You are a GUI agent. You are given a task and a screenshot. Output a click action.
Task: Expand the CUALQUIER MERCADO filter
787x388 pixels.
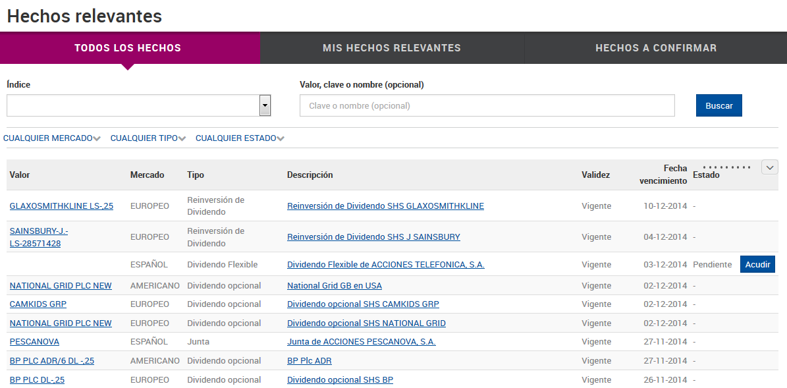pos(51,138)
